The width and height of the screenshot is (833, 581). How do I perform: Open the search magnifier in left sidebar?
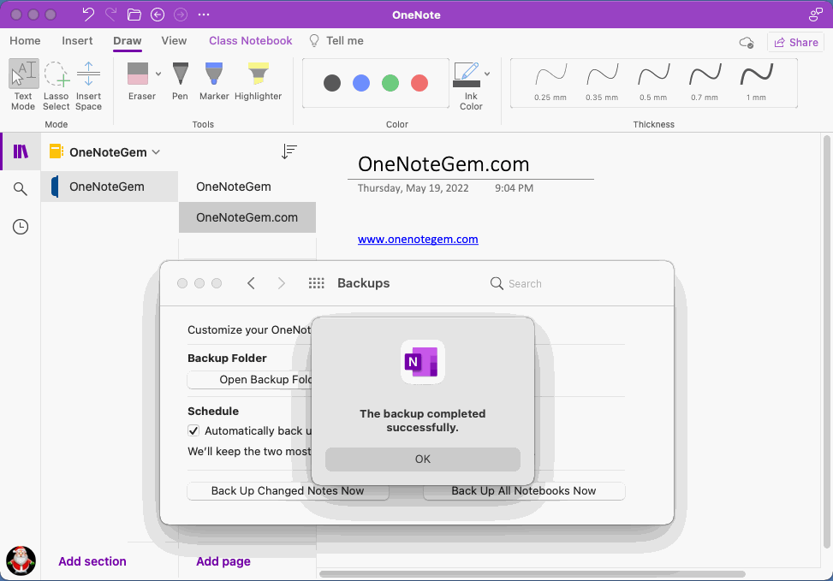tap(21, 188)
